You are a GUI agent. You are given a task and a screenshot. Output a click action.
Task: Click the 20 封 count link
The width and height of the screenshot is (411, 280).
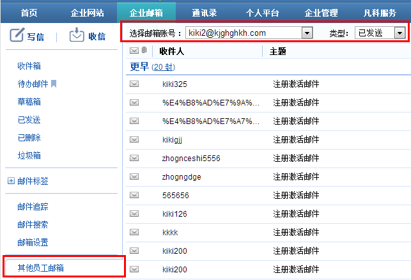163,67
